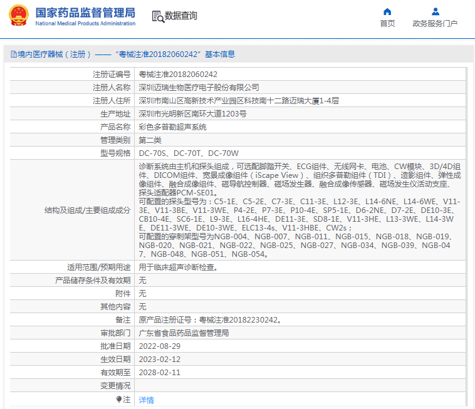Click product name 彩色多普勒超声系统

[173, 127]
